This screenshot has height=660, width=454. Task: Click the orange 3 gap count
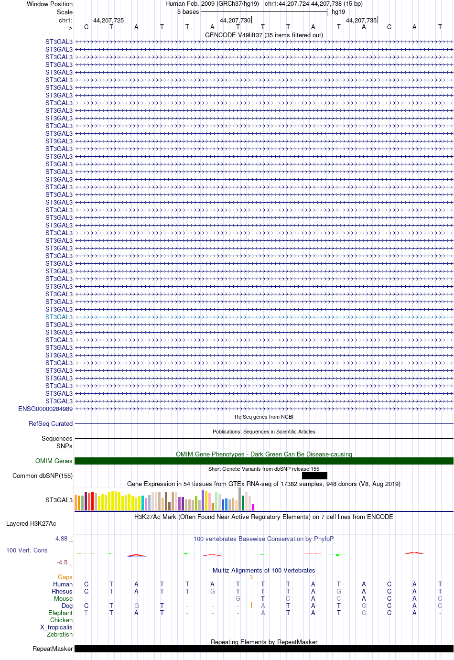[x=251, y=577]
